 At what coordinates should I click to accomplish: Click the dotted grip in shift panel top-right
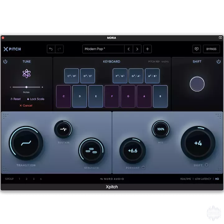coord(218,116)
